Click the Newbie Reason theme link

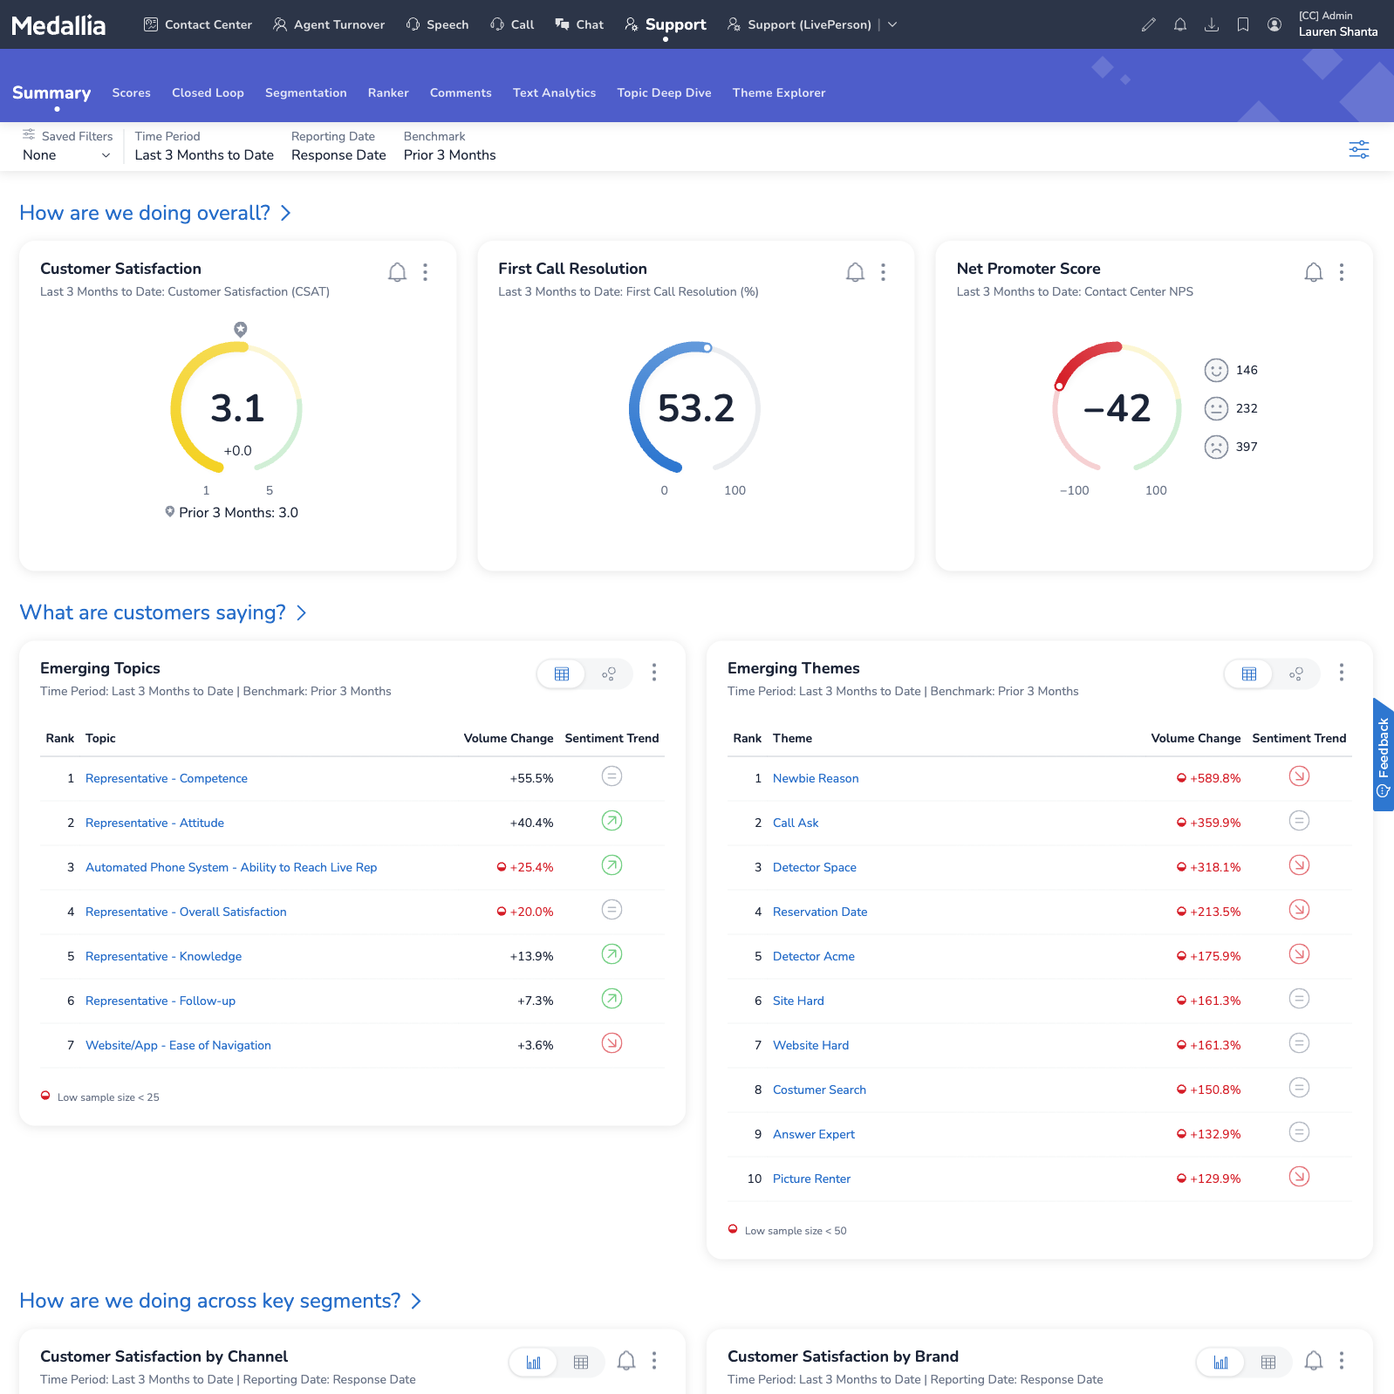point(815,778)
